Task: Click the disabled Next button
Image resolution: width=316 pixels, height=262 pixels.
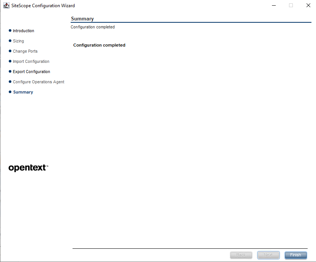Action: (268, 255)
